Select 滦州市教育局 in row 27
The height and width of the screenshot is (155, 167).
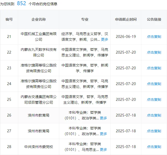[x=38, y=131]
